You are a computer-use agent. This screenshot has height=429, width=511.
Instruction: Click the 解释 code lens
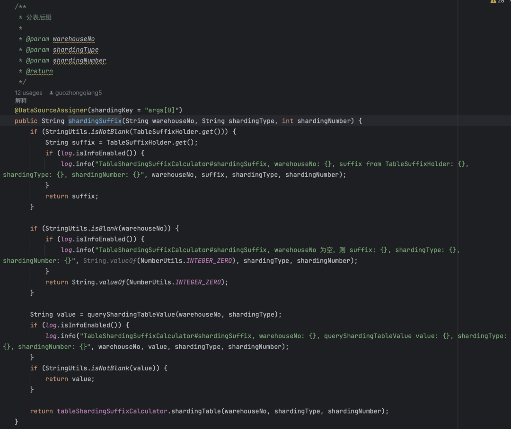coord(21,101)
